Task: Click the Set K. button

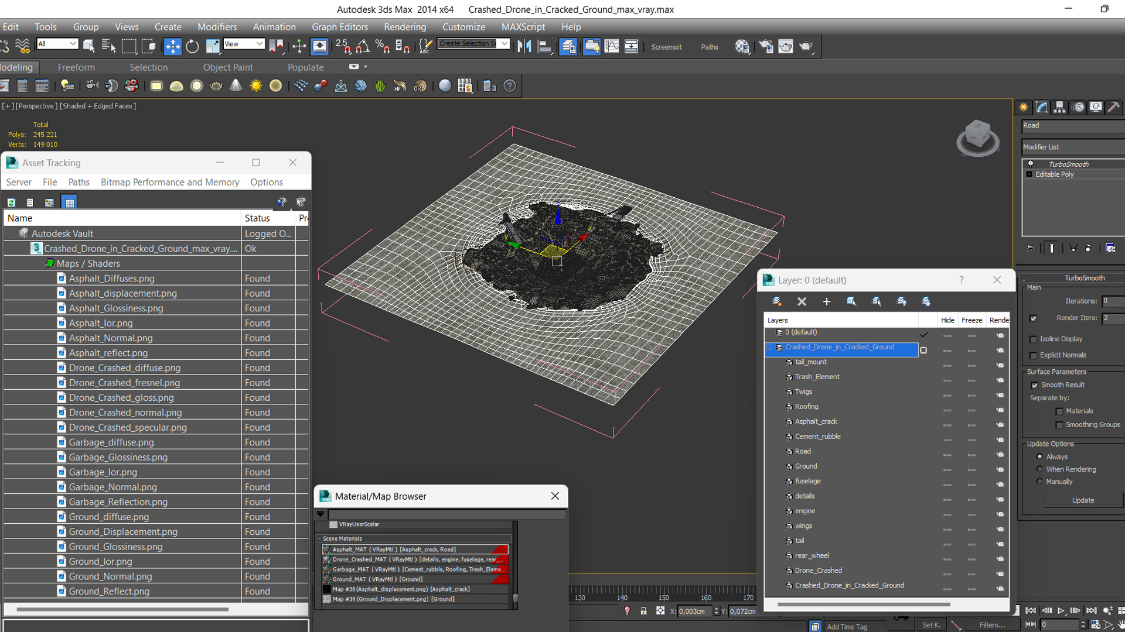Action: click(931, 625)
